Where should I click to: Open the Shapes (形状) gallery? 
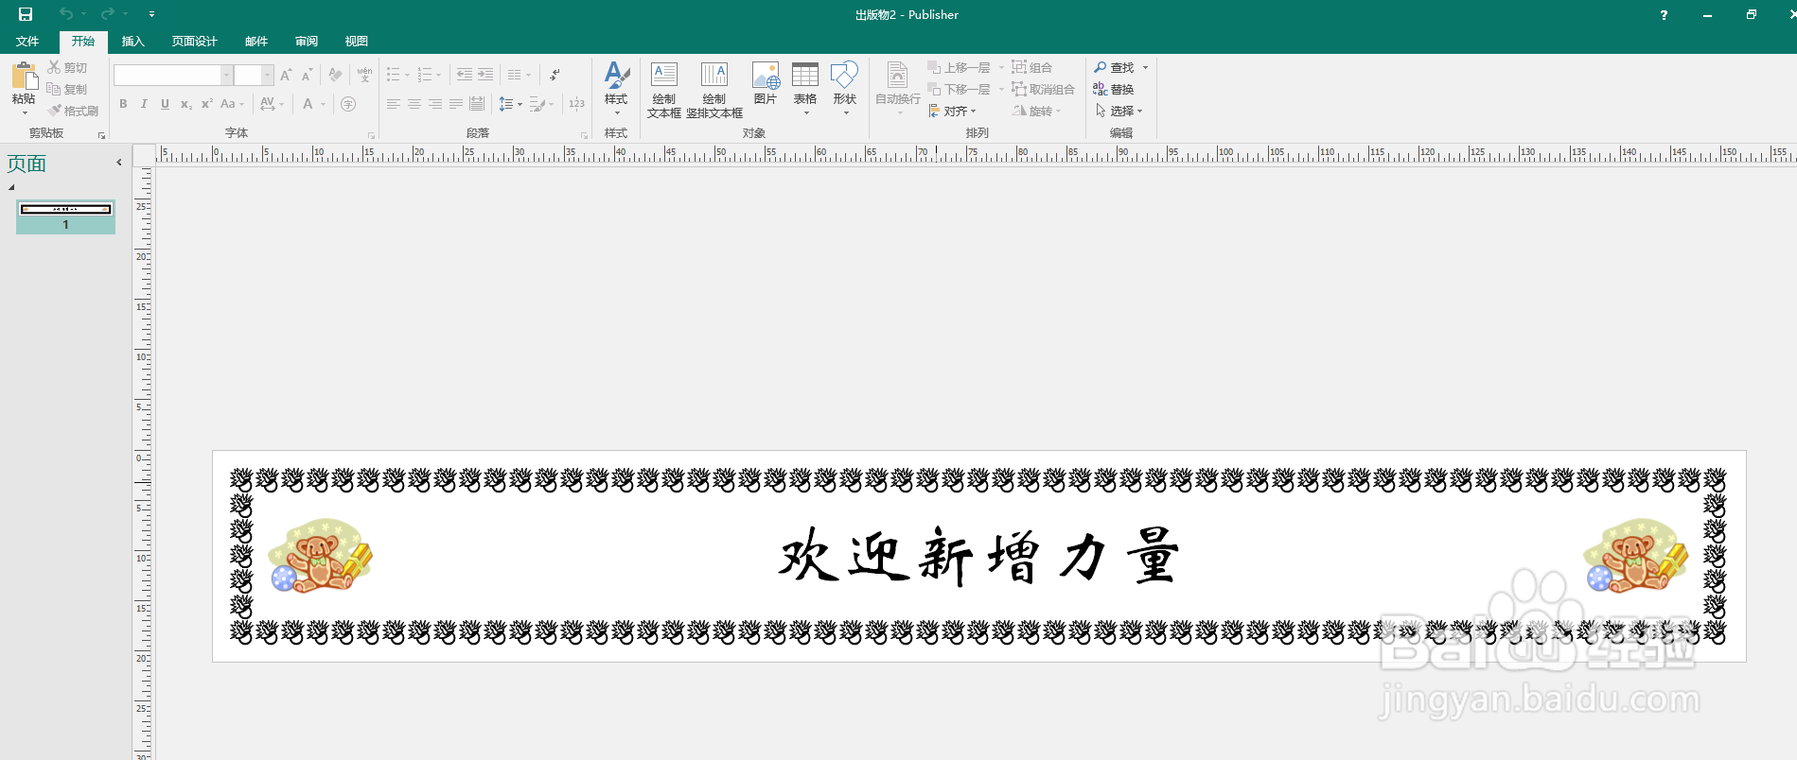(x=845, y=88)
